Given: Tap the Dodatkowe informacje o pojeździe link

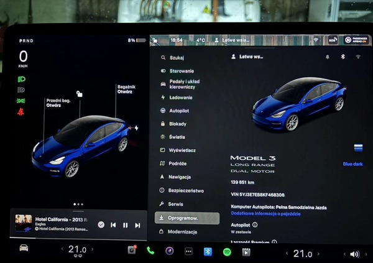Looking at the screenshot, I should pyautogui.click(x=265, y=213).
